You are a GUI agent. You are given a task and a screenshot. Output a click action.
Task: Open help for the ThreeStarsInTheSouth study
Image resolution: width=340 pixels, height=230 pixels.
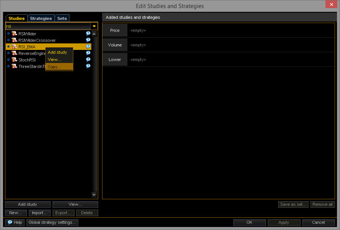[88, 66]
